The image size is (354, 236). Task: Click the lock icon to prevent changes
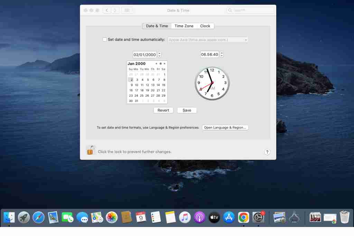coord(90,150)
